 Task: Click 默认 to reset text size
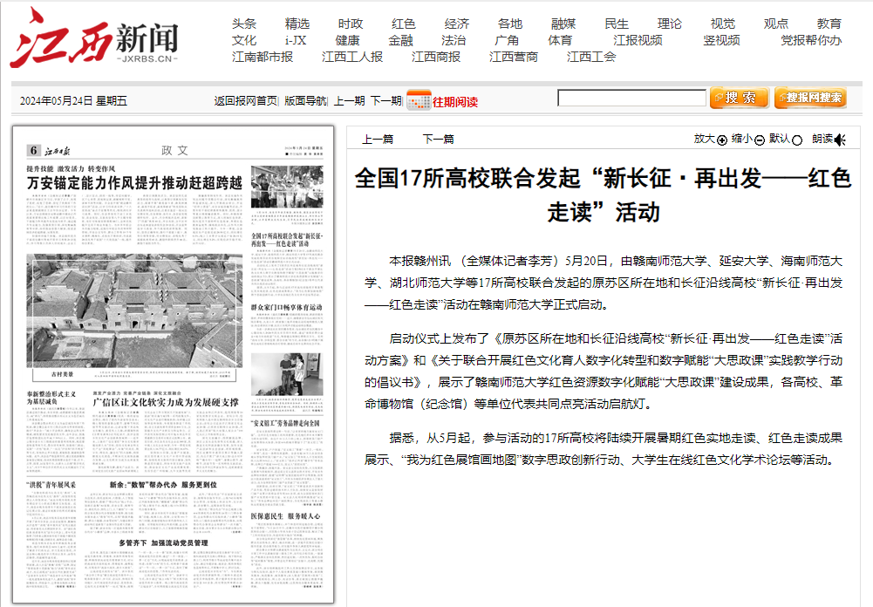coord(780,139)
